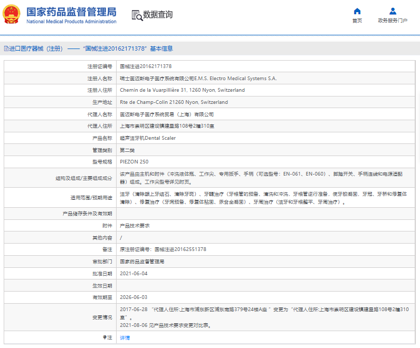Viewport: 420px width, 348px height.
Task: Click the expiry date 2026-06-03 cell
Action: (x=133, y=297)
